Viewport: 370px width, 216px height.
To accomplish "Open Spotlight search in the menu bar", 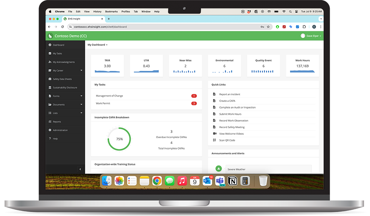I will pyautogui.click(x=290, y=11).
